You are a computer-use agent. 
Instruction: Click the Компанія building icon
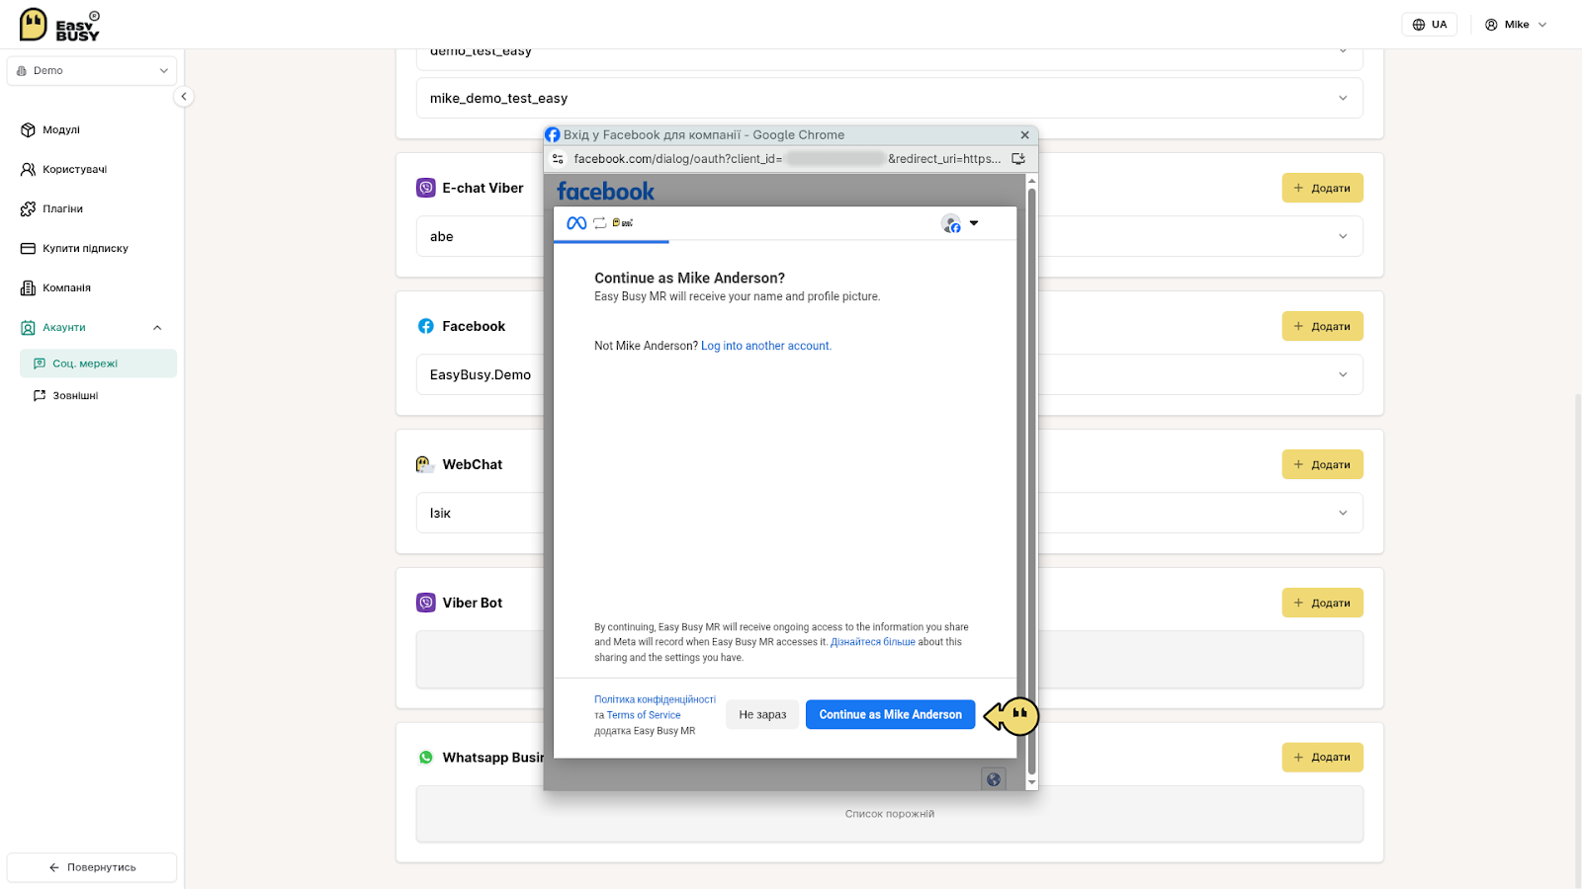pyautogui.click(x=28, y=287)
